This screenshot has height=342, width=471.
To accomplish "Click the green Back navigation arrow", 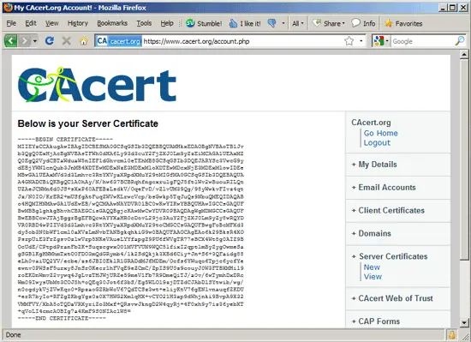I will coord(11,40).
